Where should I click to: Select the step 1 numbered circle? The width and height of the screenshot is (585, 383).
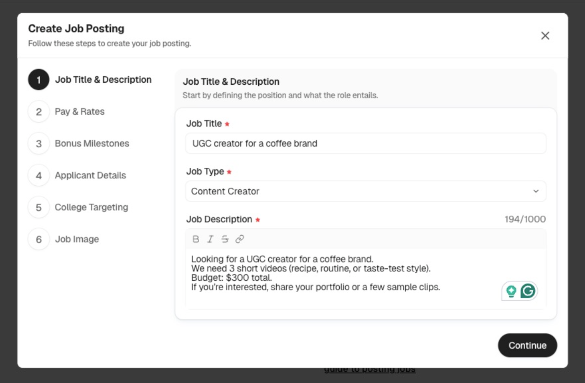[38, 80]
